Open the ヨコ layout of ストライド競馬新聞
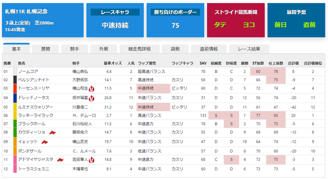328x180 pixels. pos(248,25)
